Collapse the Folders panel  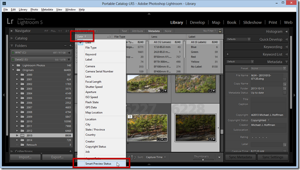[12, 46]
